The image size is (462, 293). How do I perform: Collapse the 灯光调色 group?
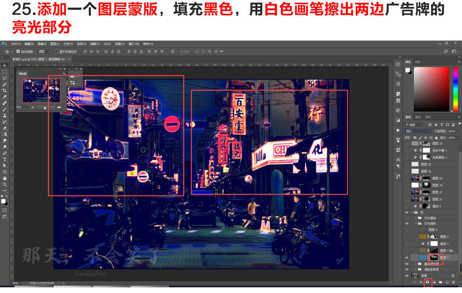416,224
